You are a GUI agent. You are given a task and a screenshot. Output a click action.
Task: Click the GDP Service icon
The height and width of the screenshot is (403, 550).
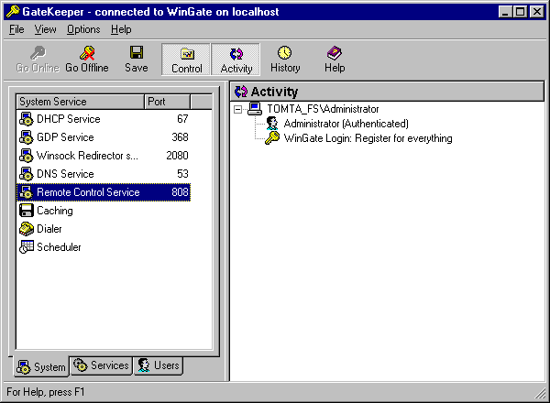tap(27, 137)
